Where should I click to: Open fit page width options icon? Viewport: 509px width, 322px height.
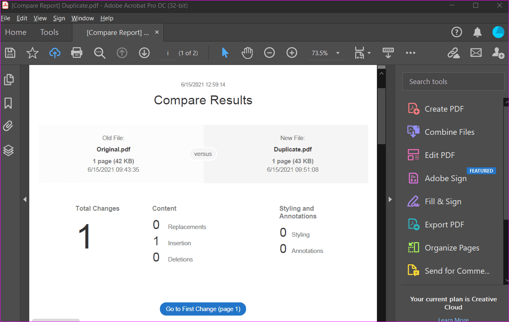[359, 53]
